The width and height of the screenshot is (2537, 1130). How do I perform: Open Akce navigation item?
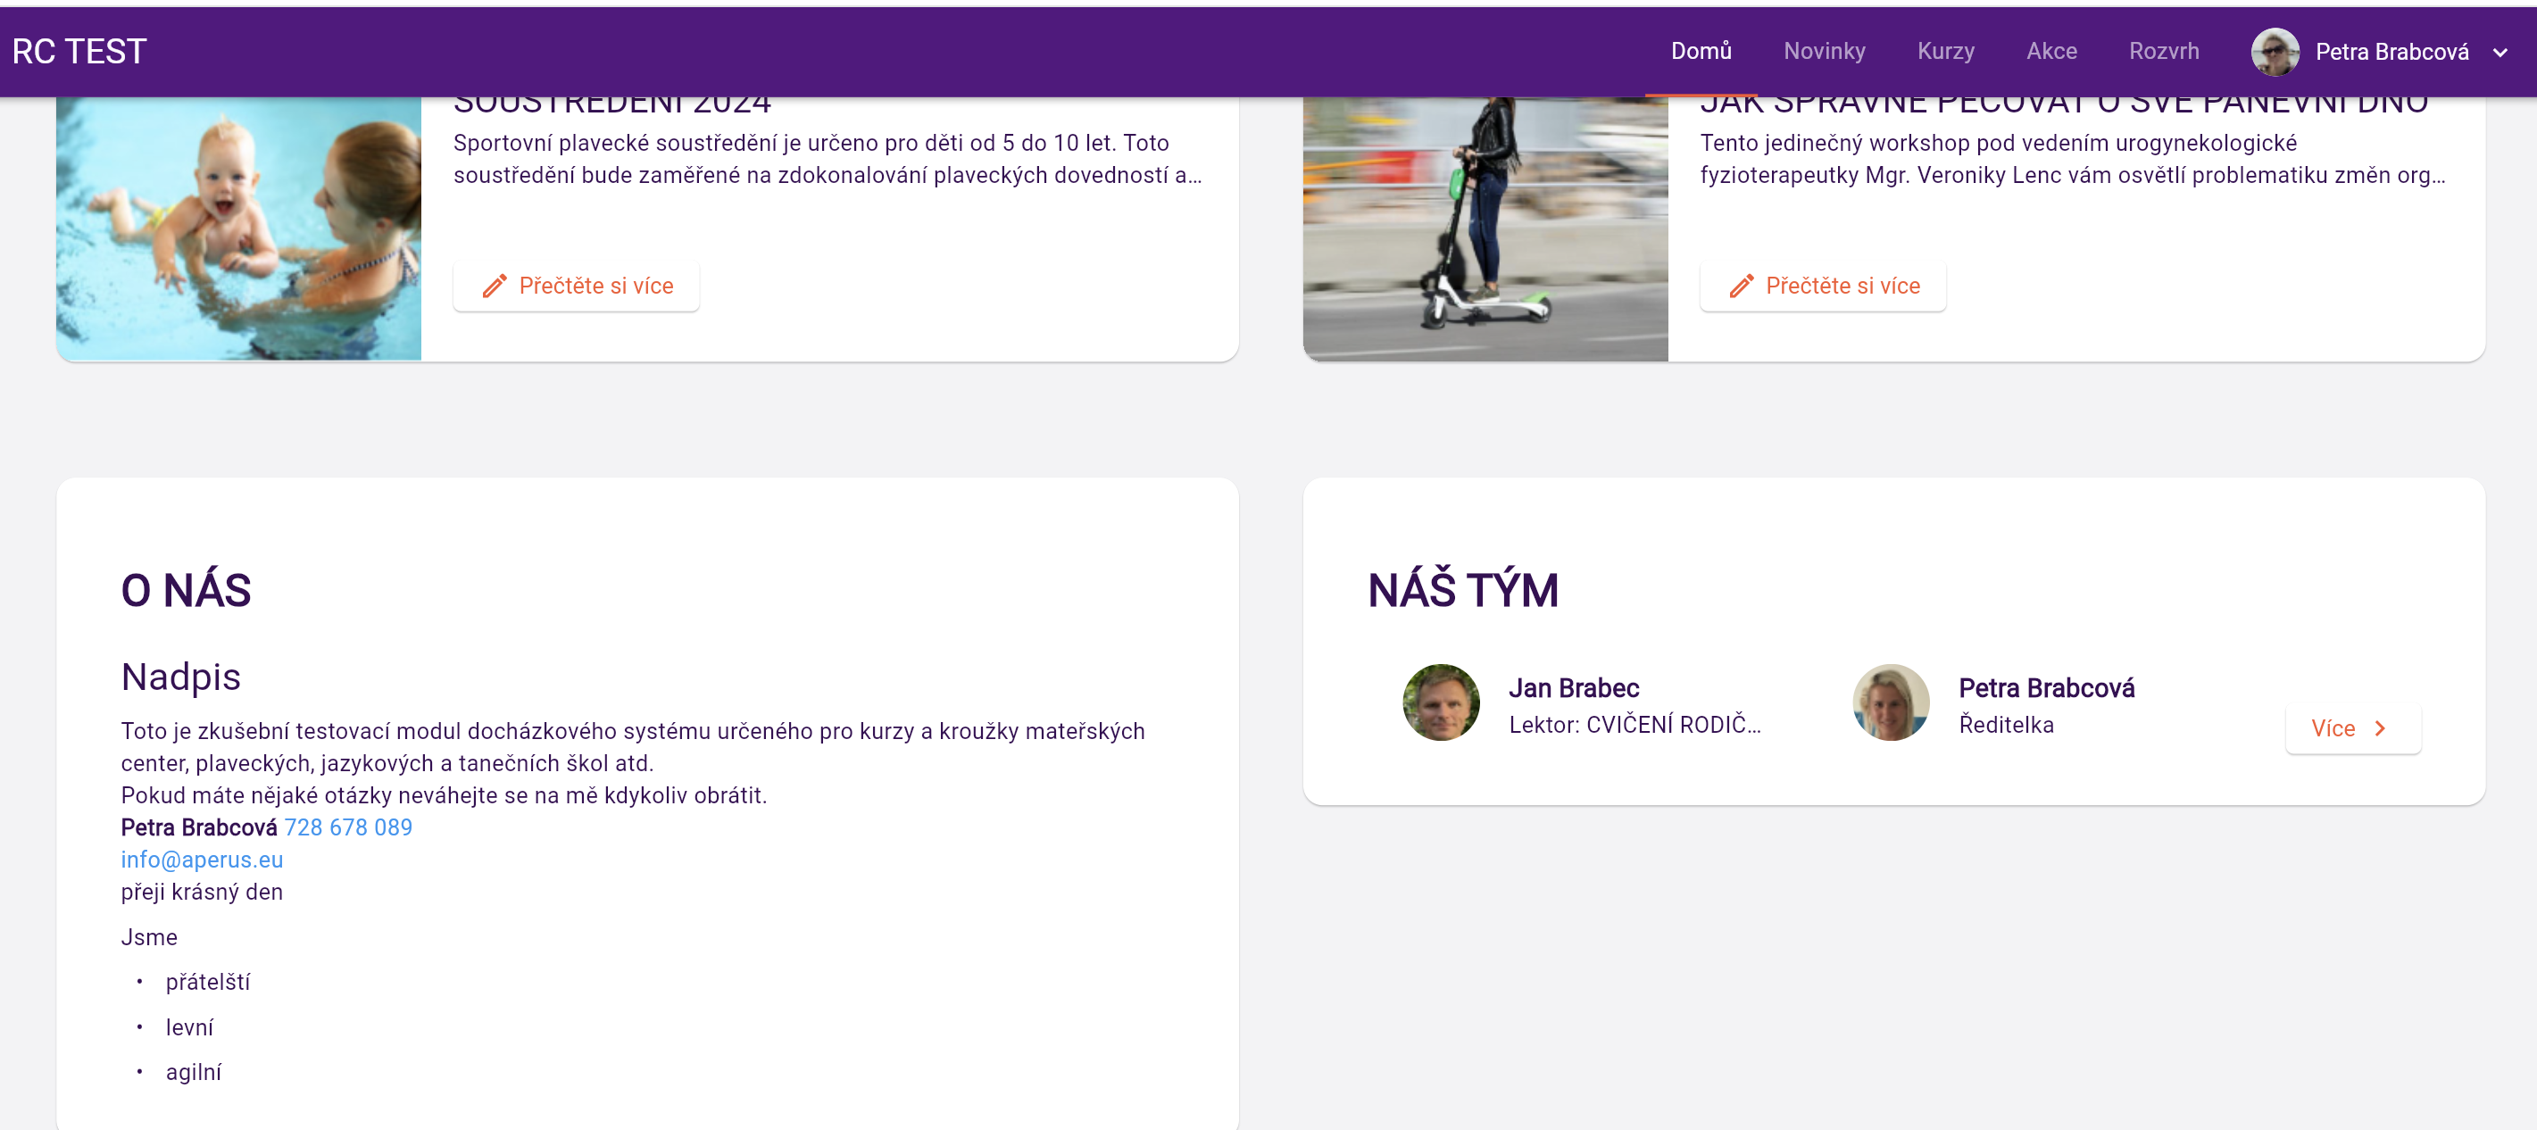point(2051,51)
